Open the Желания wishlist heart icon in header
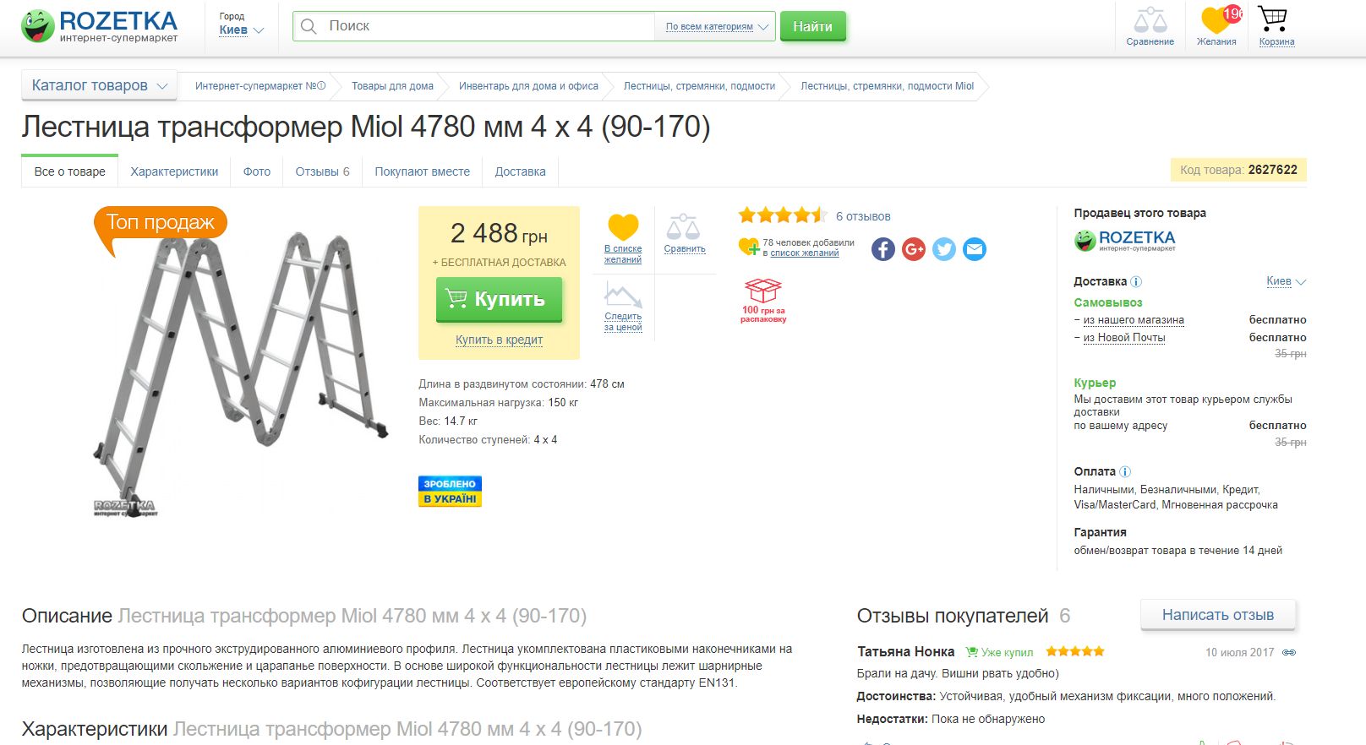Viewport: 1366px width, 745px height. (x=1217, y=20)
